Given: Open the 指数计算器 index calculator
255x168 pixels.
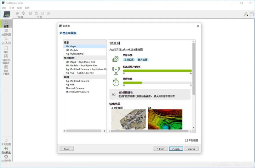Looking at the screenshot, I should click(6, 70).
